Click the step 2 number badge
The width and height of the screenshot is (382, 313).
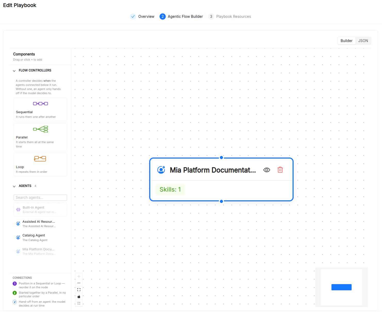click(163, 17)
